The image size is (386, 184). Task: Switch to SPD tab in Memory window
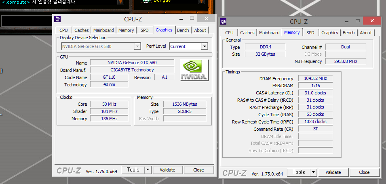click(310, 33)
